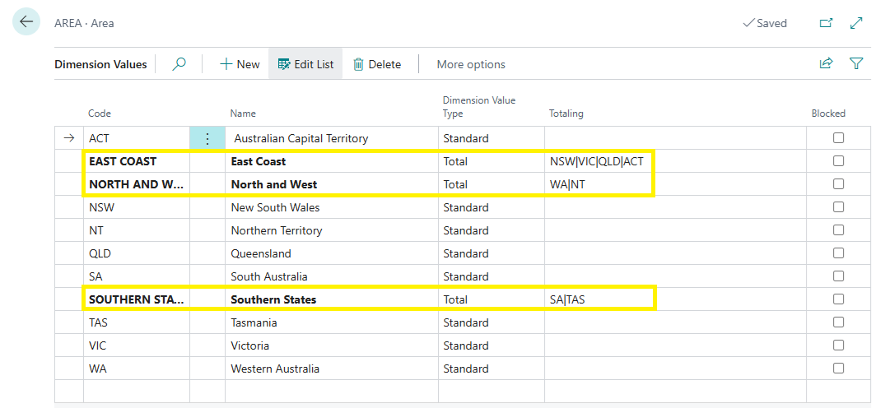Click the Totaling field NSW|VIC|QLD|ACT
This screenshot has width=876, height=408.
[x=597, y=161]
